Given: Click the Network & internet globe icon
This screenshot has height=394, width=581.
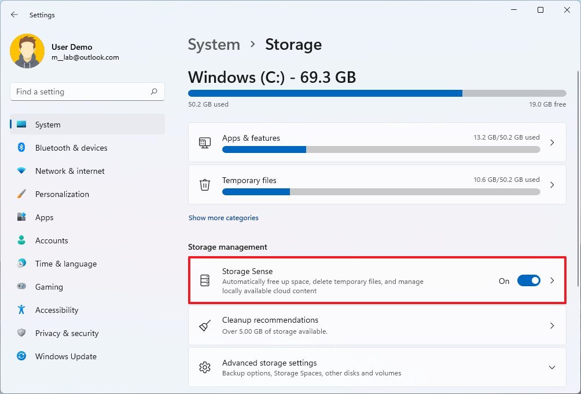Looking at the screenshot, I should point(21,171).
